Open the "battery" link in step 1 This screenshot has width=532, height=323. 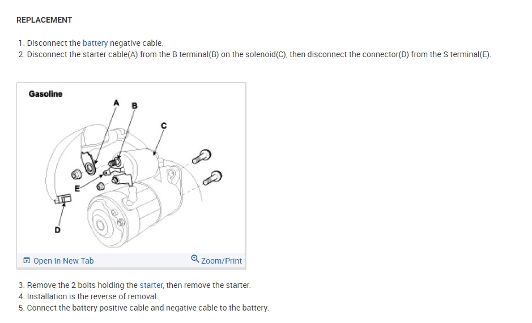(95, 43)
